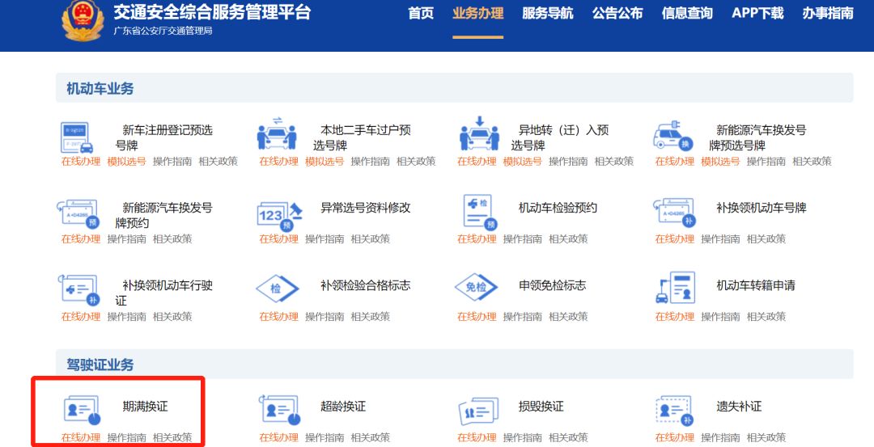Select the 期满换证 license icon
The height and width of the screenshot is (447, 874).
click(x=82, y=411)
